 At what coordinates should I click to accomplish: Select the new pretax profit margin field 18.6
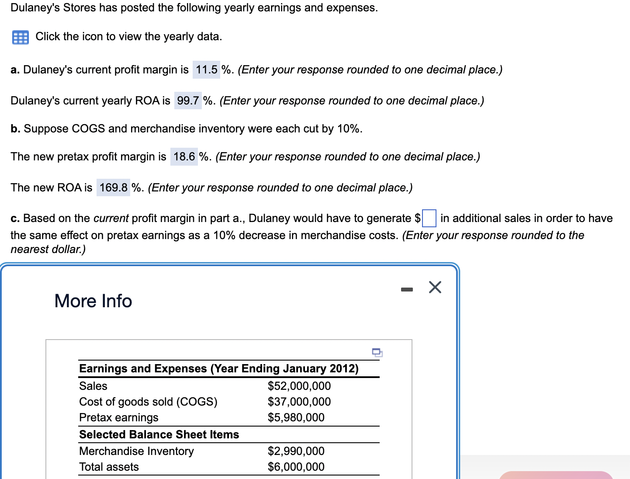pos(184,156)
